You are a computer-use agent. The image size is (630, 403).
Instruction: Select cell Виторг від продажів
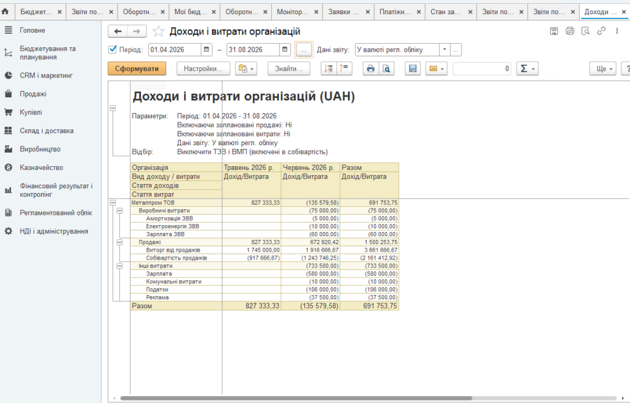pos(176,250)
